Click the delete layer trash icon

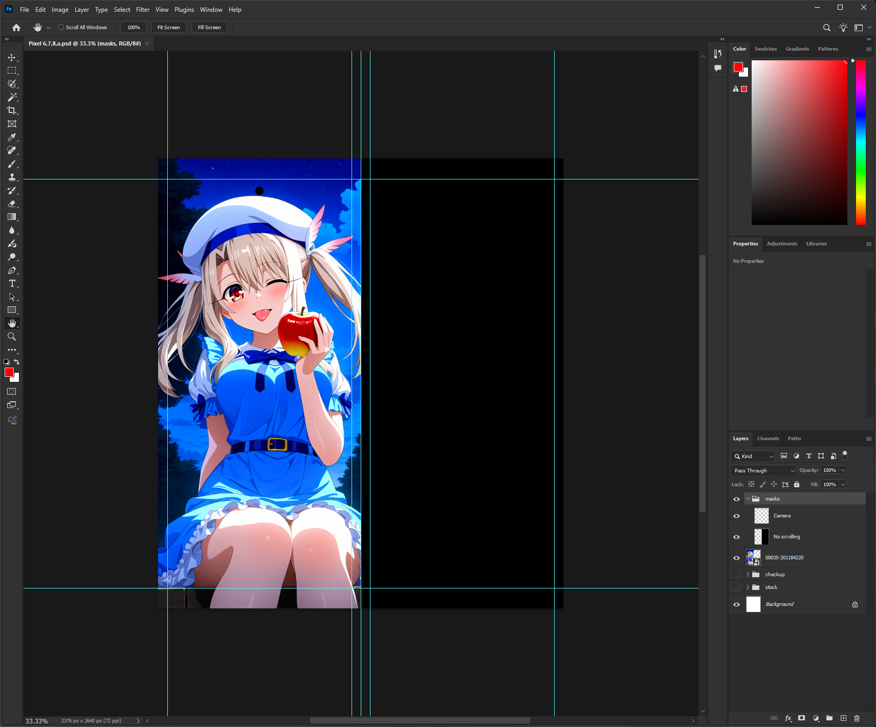pyautogui.click(x=857, y=718)
